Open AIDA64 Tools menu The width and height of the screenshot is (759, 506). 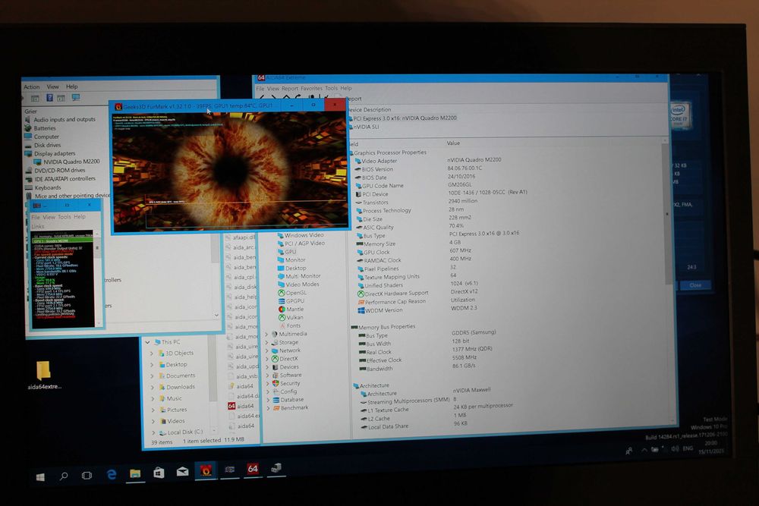point(331,89)
